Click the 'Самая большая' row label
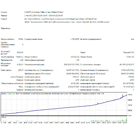 [17, 77]
